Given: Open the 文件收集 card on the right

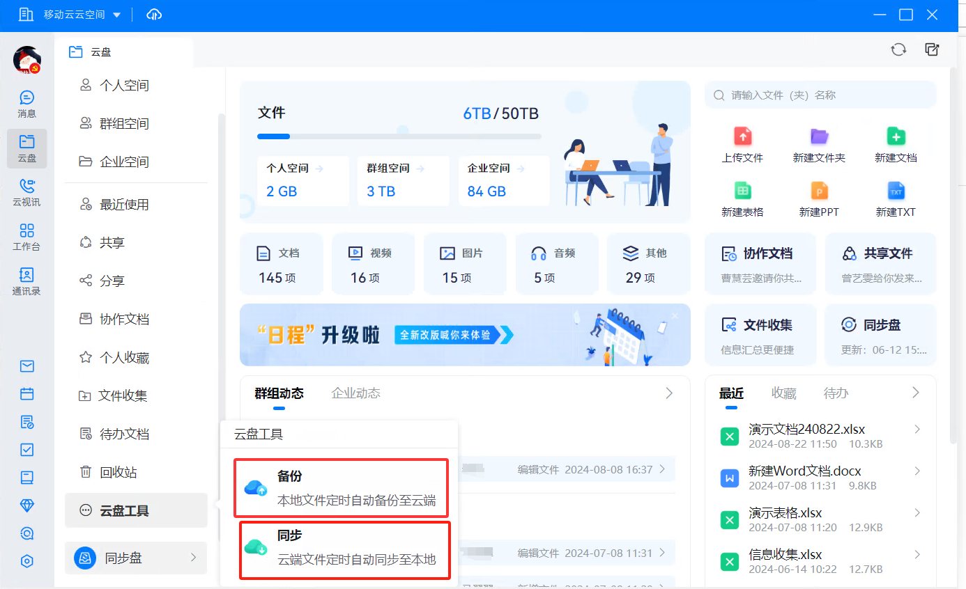Looking at the screenshot, I should coord(760,336).
